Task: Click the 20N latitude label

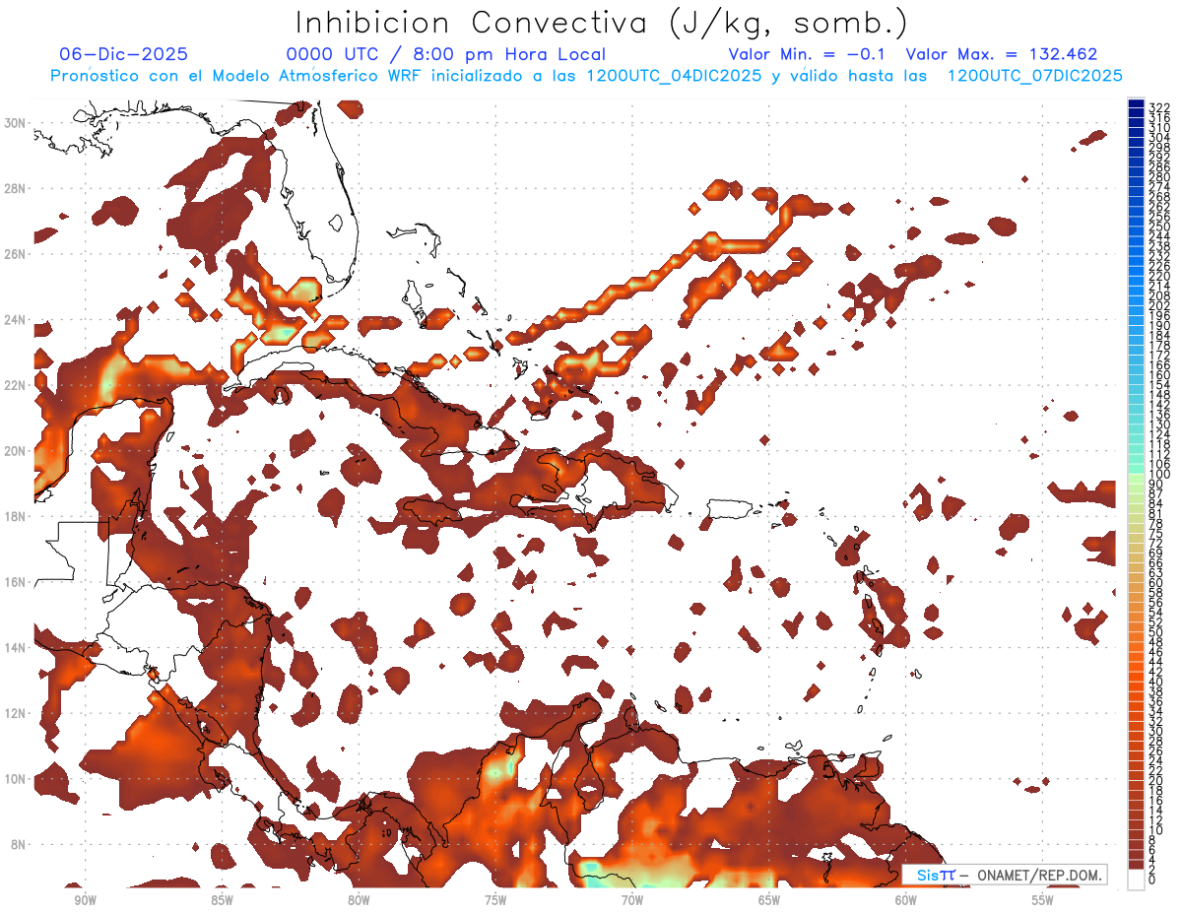Action: [x=15, y=451]
